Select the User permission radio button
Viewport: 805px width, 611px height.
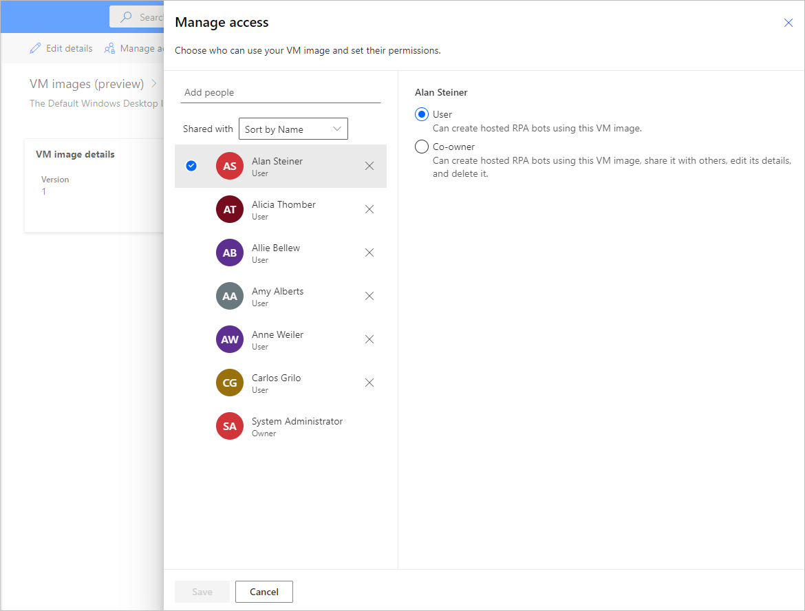coord(422,114)
